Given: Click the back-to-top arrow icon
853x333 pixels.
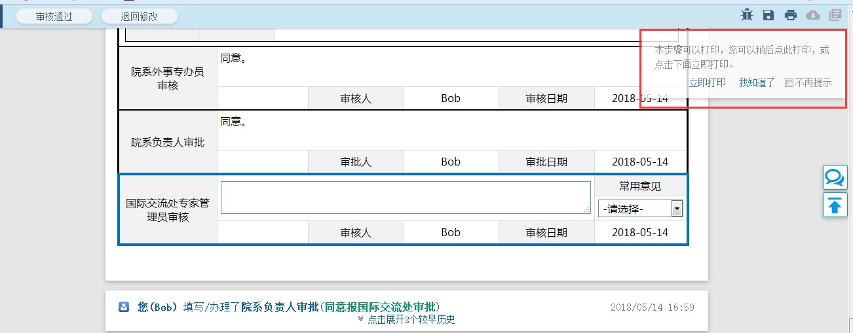Looking at the screenshot, I should [x=835, y=206].
